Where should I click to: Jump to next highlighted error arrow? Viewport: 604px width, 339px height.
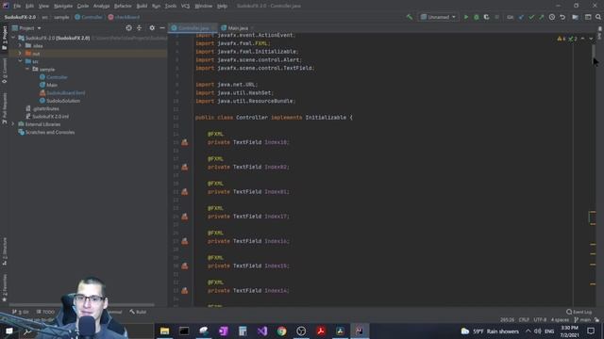(591, 39)
